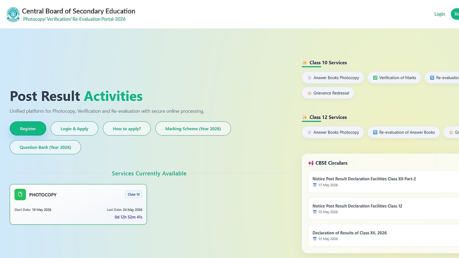Click sparkle icon beside Class 12 Services
The height and width of the screenshot is (258, 459).
(305, 118)
